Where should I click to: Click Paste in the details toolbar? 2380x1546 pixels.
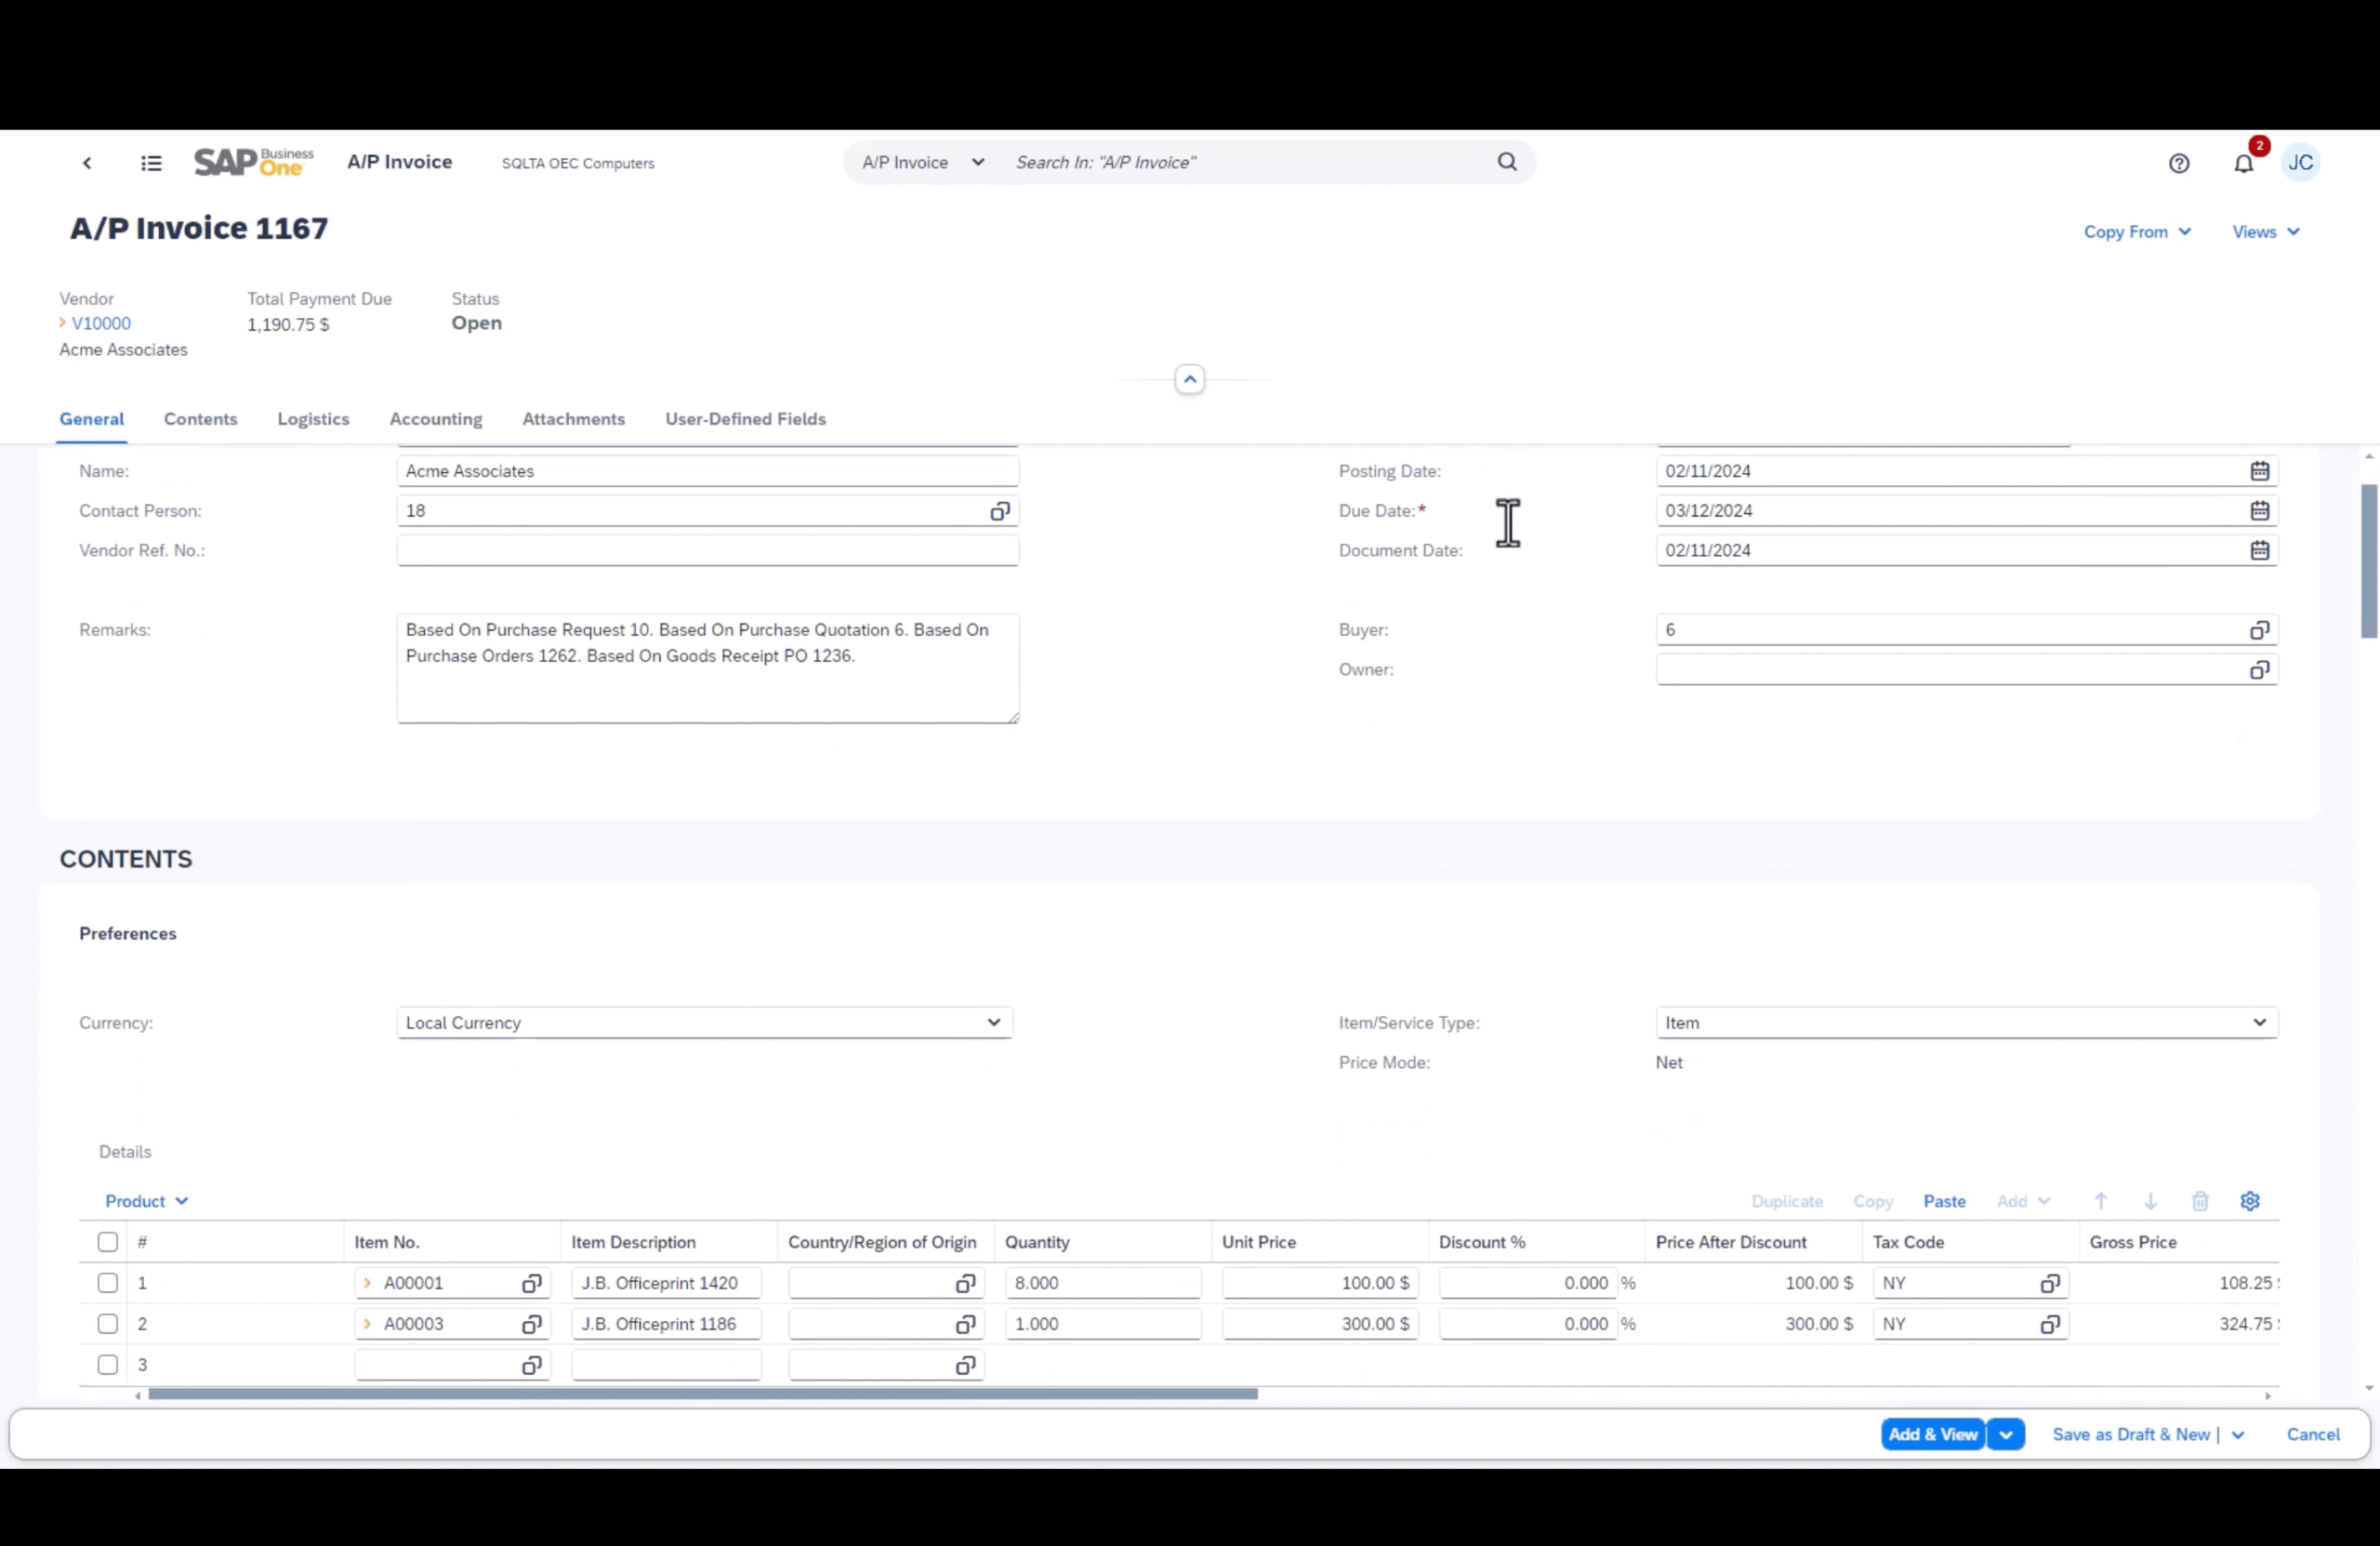pos(1944,1201)
